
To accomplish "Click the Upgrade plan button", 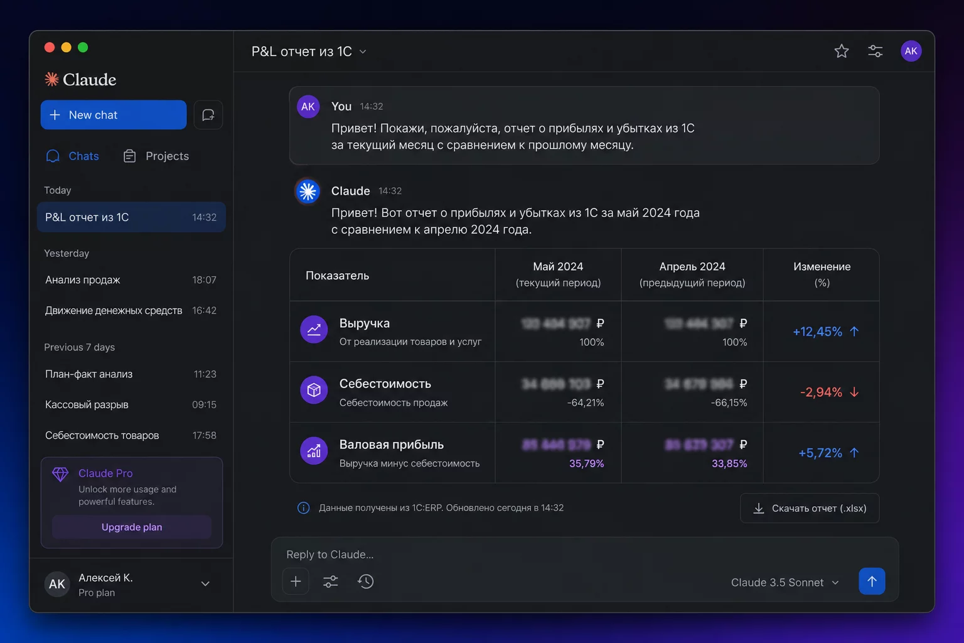I will tap(132, 527).
